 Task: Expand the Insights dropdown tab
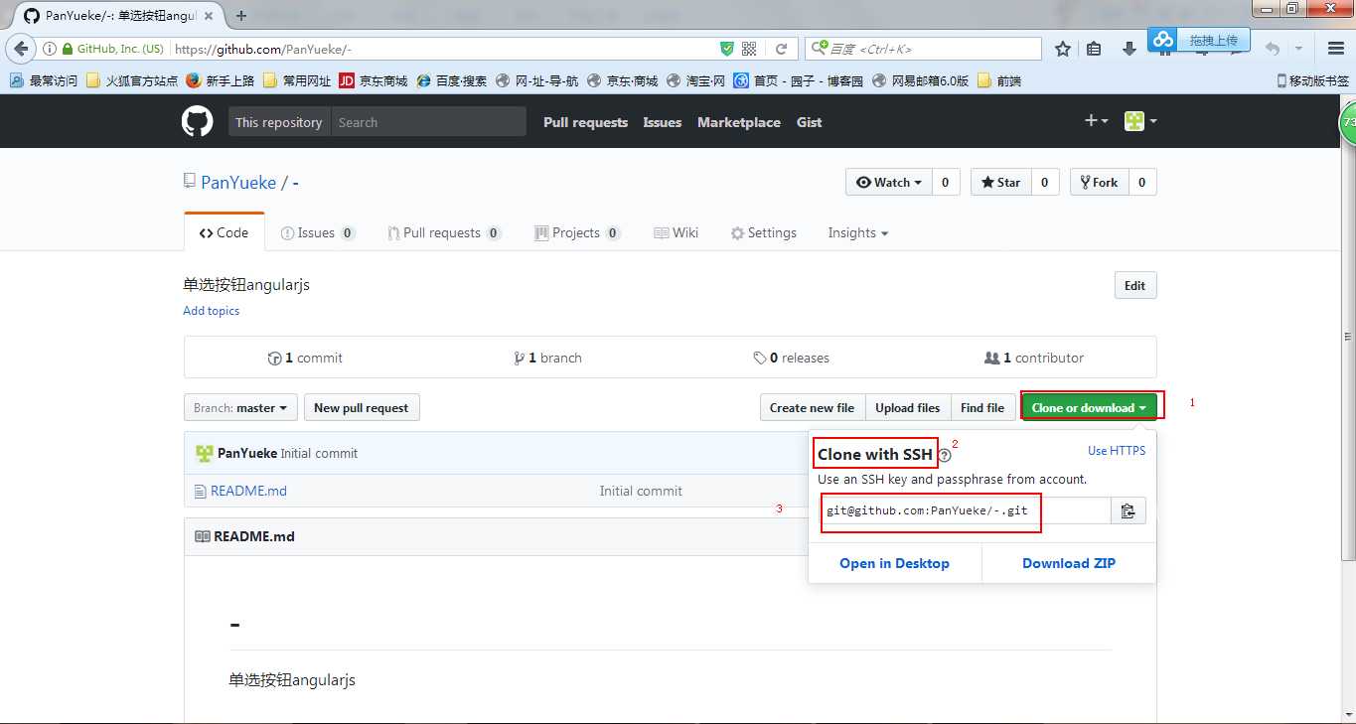pos(857,232)
